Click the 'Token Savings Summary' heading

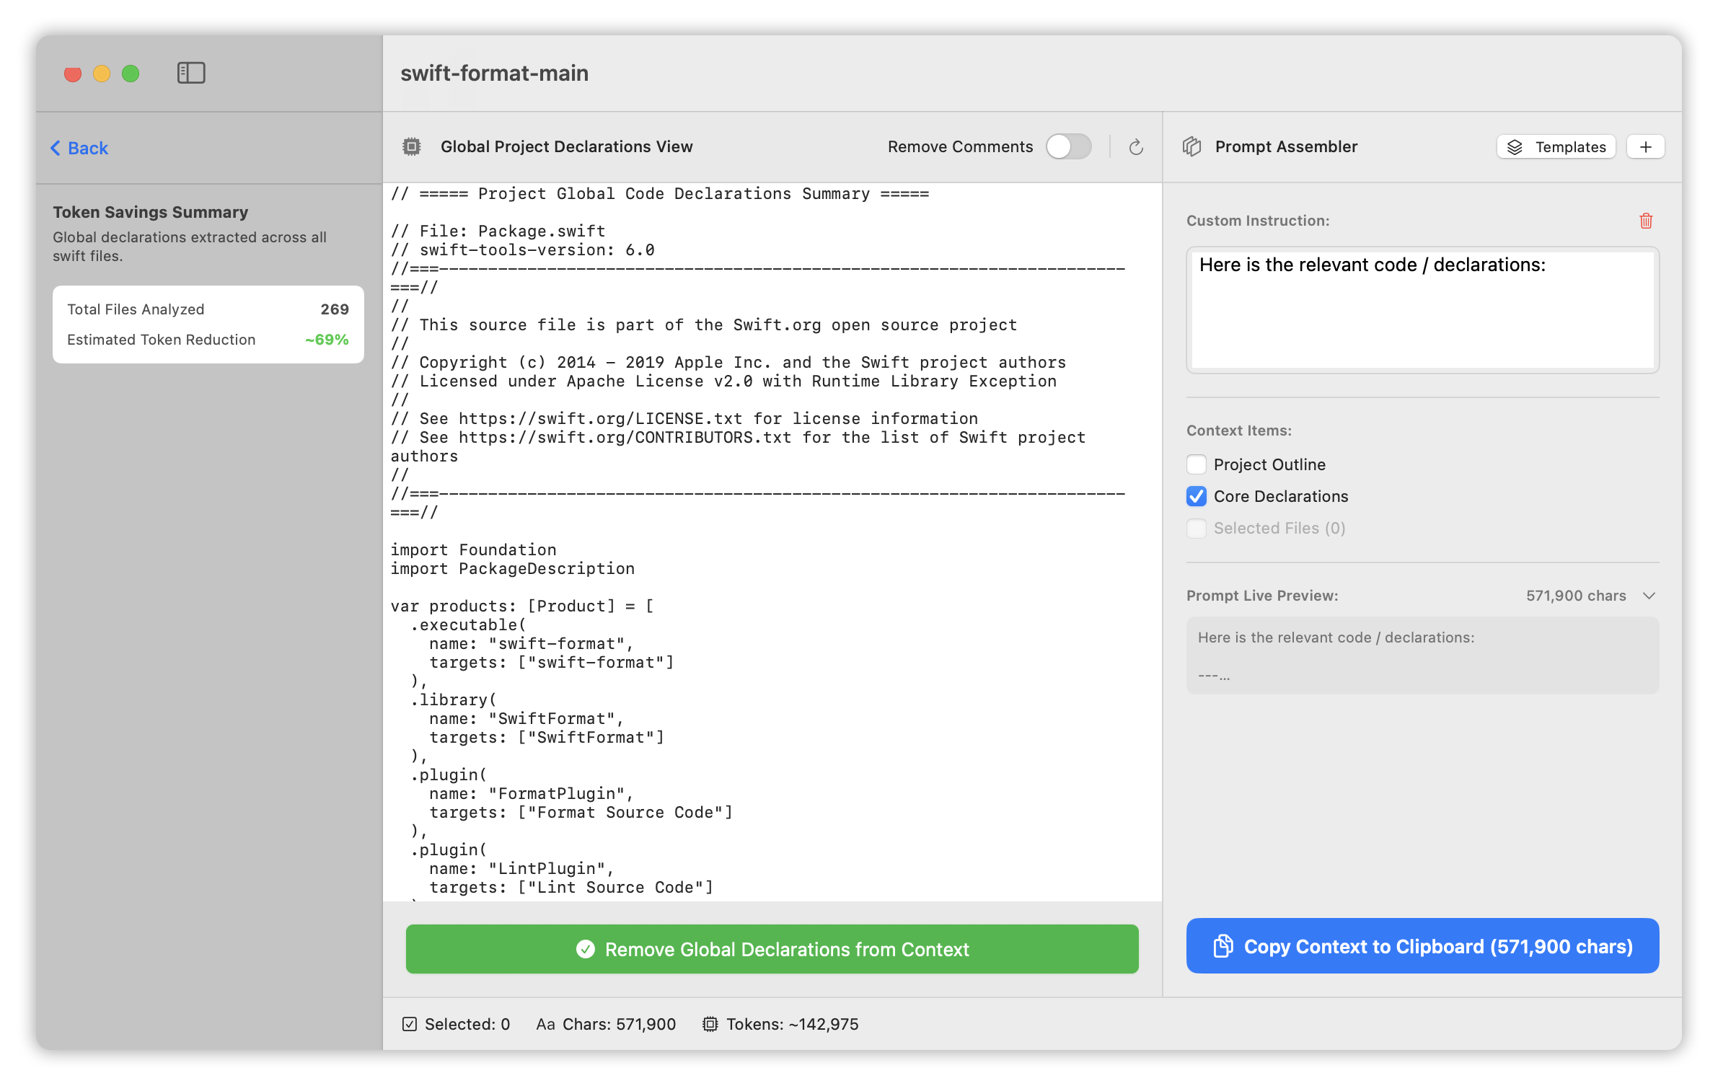pos(150,212)
